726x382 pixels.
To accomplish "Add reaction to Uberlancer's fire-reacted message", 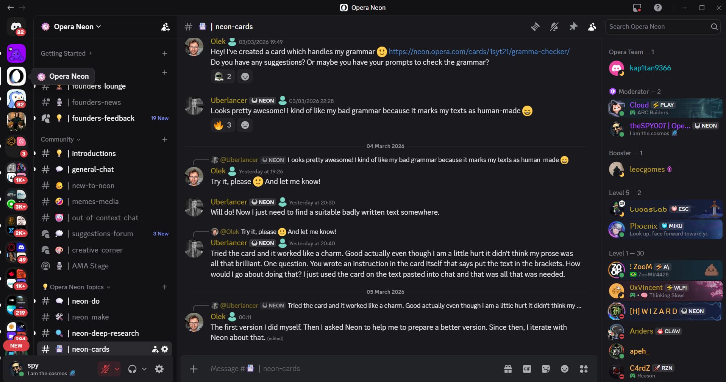I will point(245,125).
